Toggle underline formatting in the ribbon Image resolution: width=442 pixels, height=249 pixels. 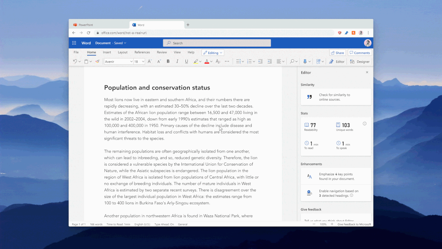(186, 62)
